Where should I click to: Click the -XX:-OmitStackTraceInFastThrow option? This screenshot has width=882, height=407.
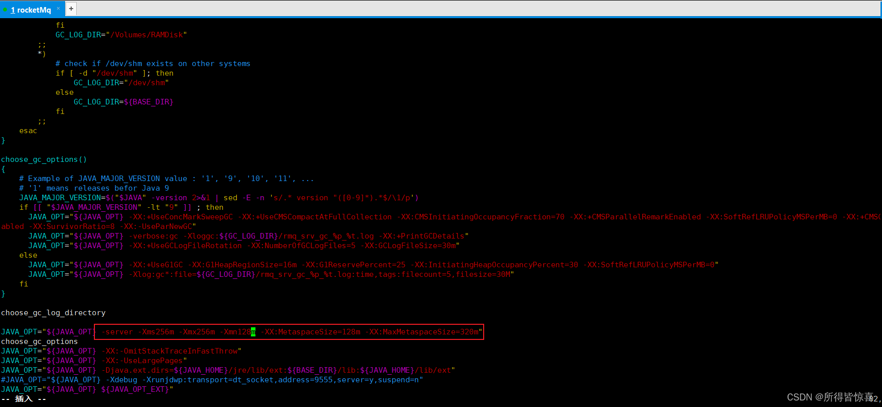(x=169, y=351)
